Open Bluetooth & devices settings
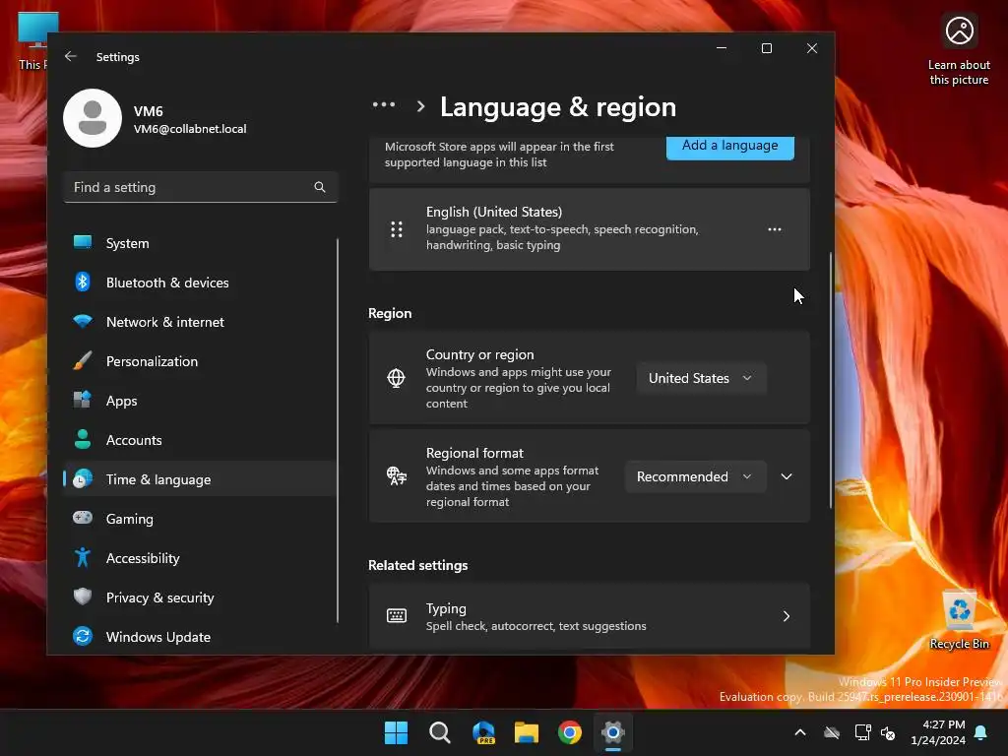This screenshot has height=756, width=1008. pos(199,283)
